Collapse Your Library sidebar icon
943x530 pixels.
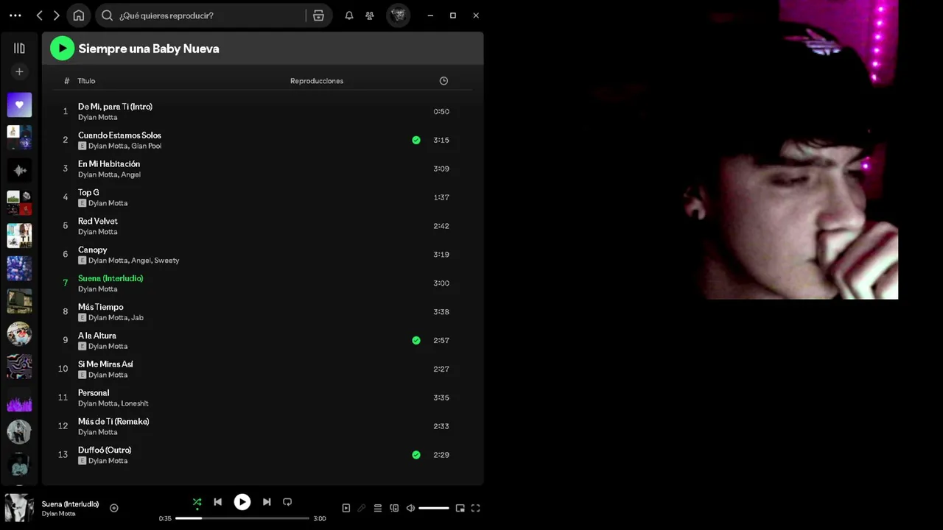pyautogui.click(x=19, y=48)
